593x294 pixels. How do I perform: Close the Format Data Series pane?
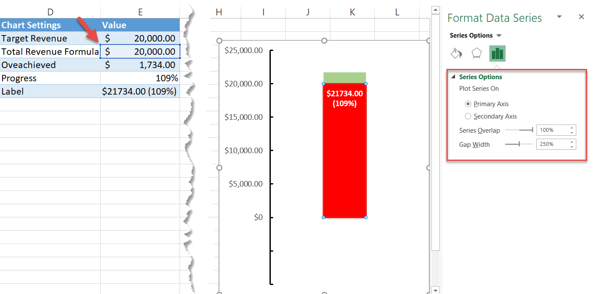pyautogui.click(x=581, y=17)
